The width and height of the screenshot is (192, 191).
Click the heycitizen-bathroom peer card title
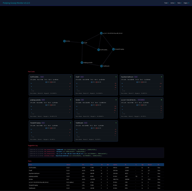127,77
